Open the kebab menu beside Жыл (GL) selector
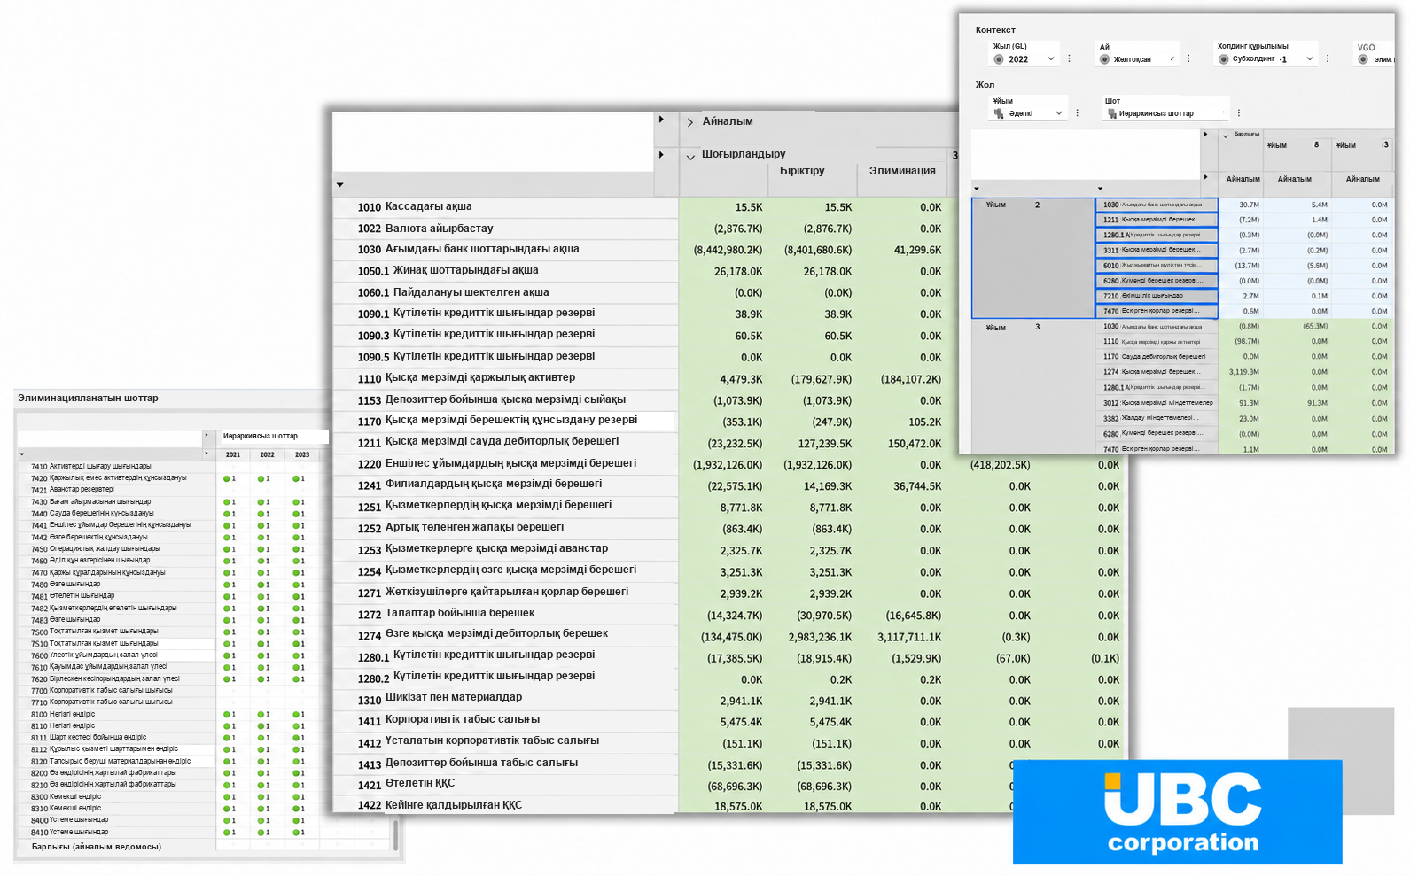 [1070, 58]
